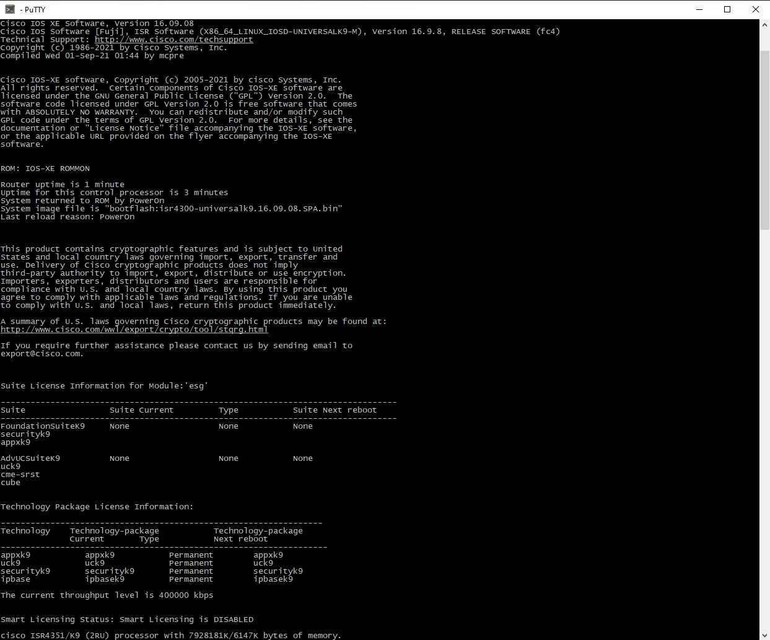Click 'System returned to ROM by PowerOn' line

[82, 201]
